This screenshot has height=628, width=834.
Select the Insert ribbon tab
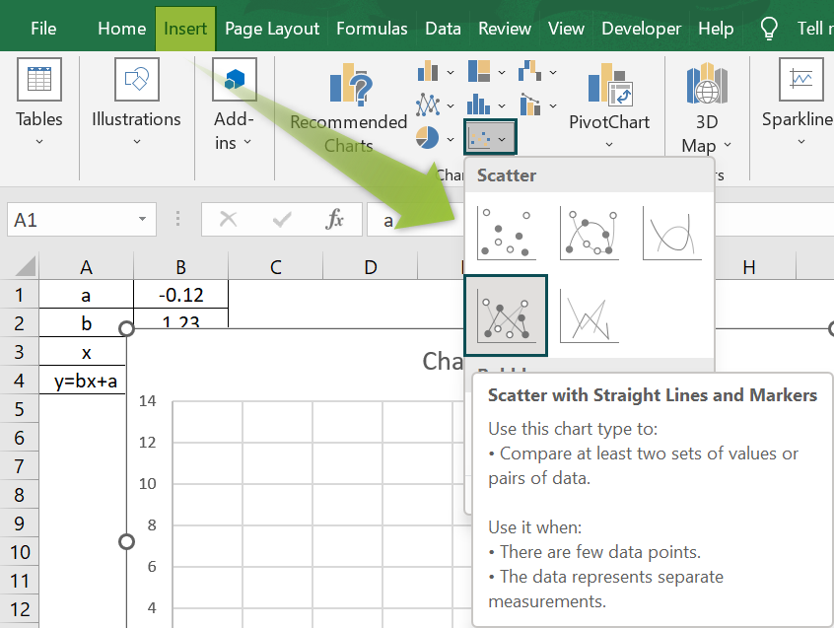click(185, 29)
